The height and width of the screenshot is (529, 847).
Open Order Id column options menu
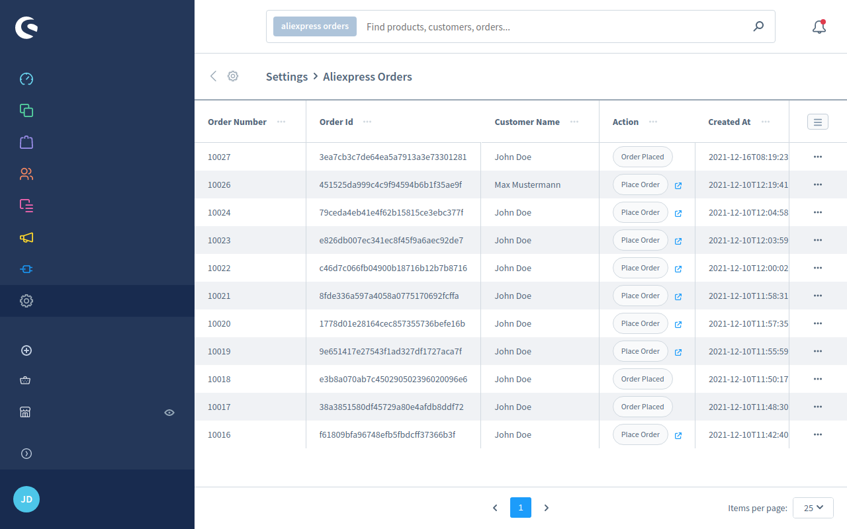click(x=367, y=122)
